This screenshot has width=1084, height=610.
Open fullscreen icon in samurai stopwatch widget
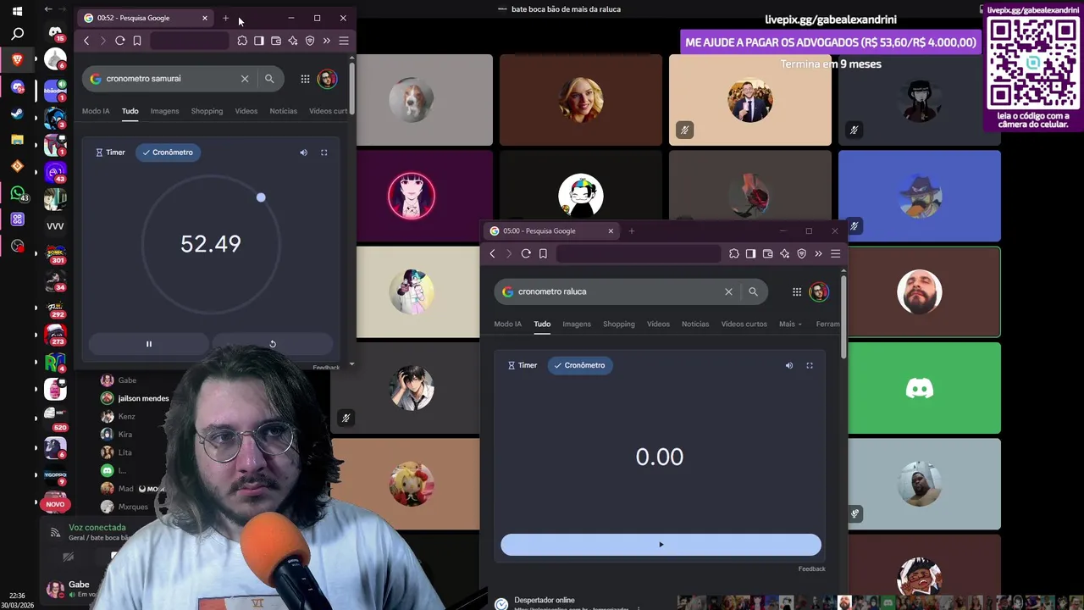(x=324, y=152)
